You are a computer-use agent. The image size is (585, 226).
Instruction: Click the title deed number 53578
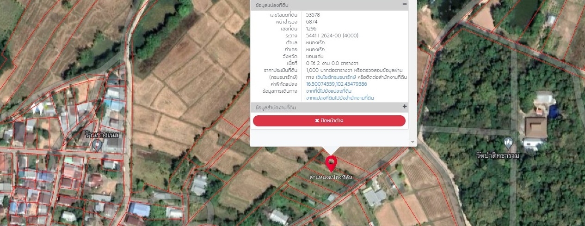coord(313,15)
